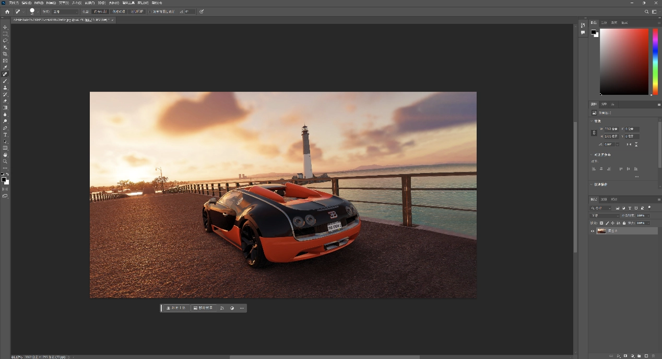Click the rainbow hue slider strip
Image resolution: width=662 pixels, height=359 pixels.
655,61
